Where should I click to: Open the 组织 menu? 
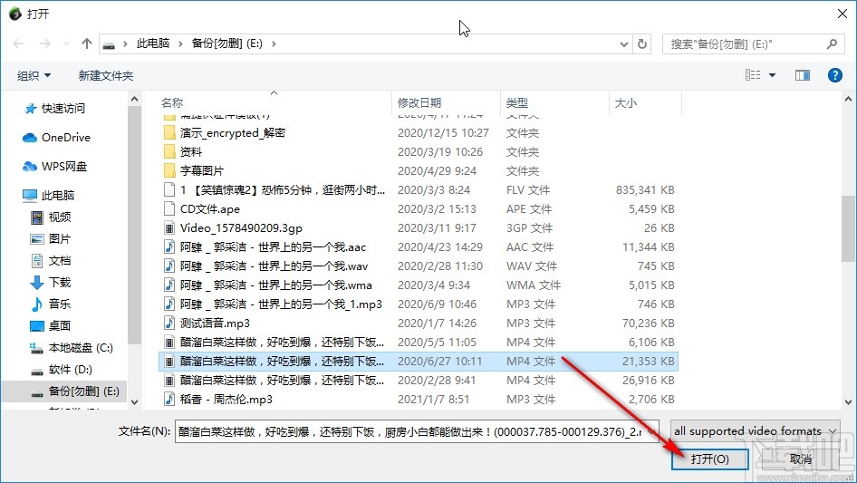pos(34,75)
